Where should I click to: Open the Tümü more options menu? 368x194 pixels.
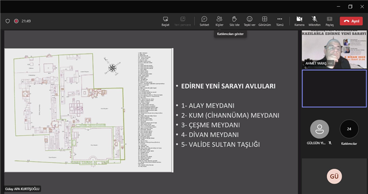(280, 21)
